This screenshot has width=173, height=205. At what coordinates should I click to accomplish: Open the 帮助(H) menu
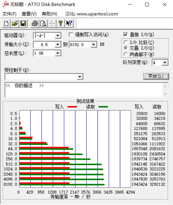click(50, 14)
